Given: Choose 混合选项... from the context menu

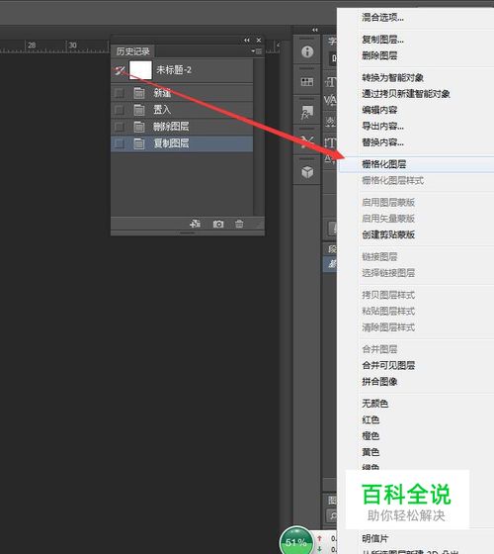Looking at the screenshot, I should coord(383,17).
